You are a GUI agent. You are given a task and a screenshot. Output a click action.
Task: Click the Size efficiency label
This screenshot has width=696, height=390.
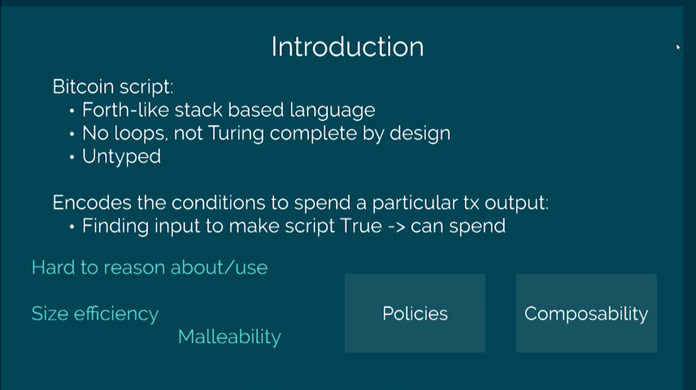[95, 314]
